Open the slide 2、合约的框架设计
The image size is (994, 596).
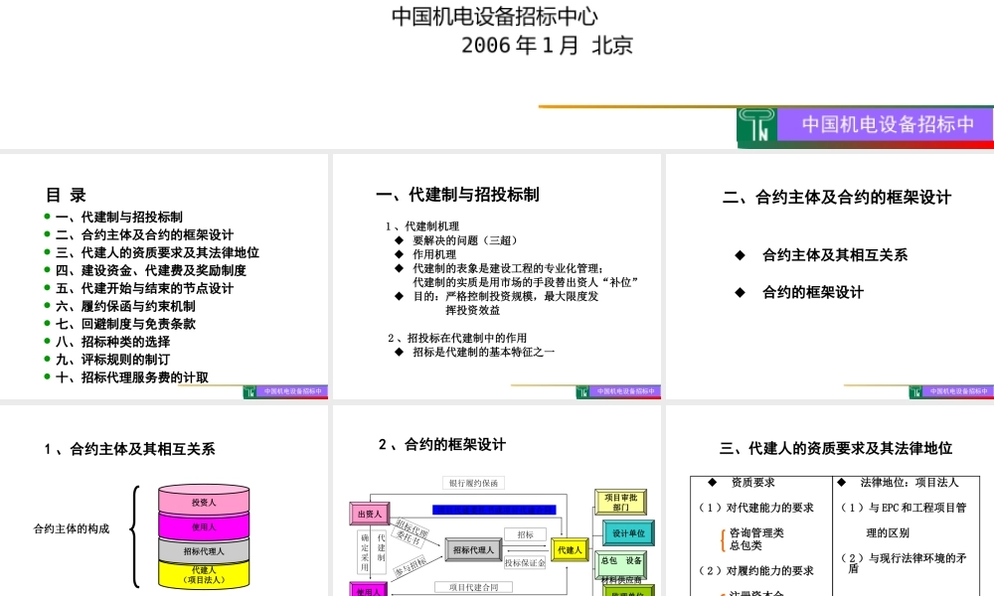click(497, 501)
